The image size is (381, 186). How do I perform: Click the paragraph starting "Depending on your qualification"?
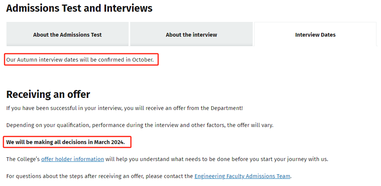pos(139,125)
